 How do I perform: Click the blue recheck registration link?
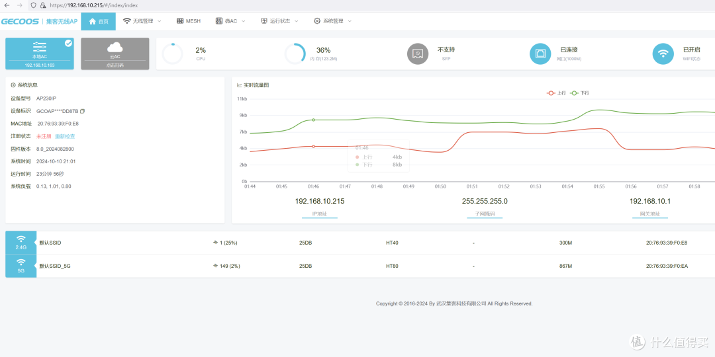(x=65, y=136)
